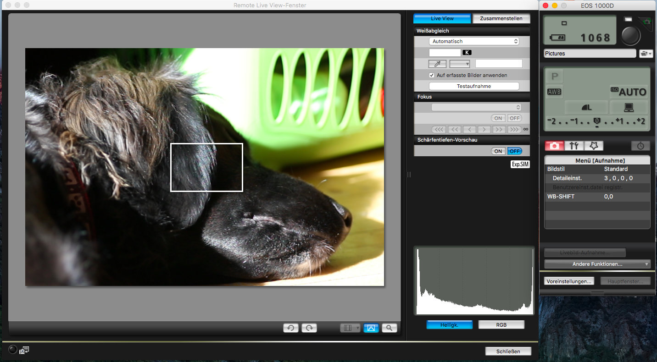
Task: Rotate the live view image clockwise
Action: (310, 328)
